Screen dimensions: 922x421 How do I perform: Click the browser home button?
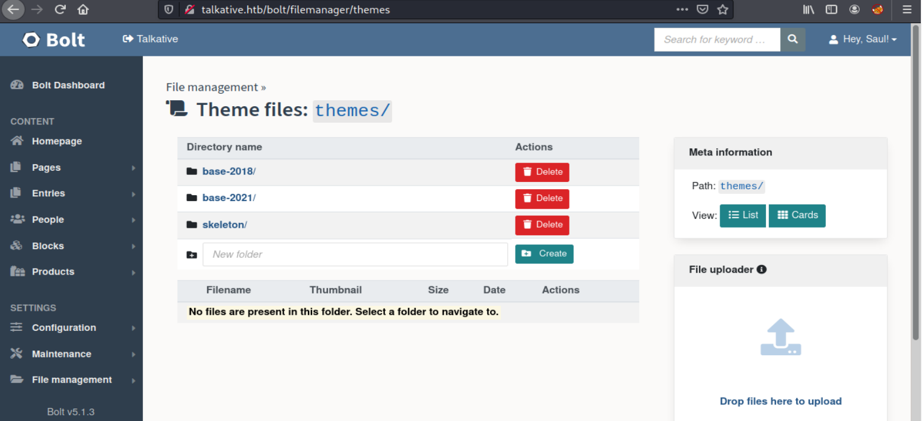[84, 9]
